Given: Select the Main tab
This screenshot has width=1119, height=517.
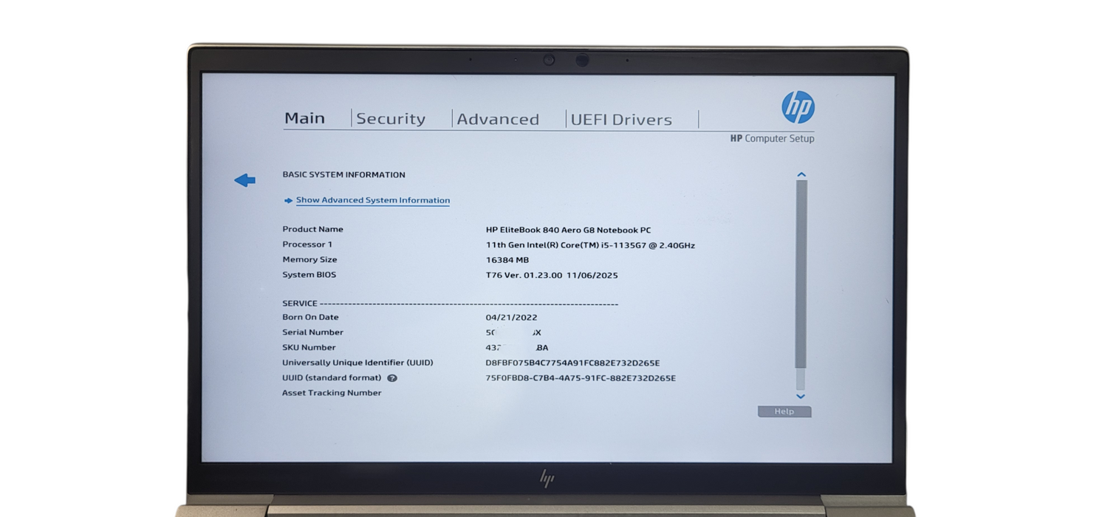Looking at the screenshot, I should point(304,117).
